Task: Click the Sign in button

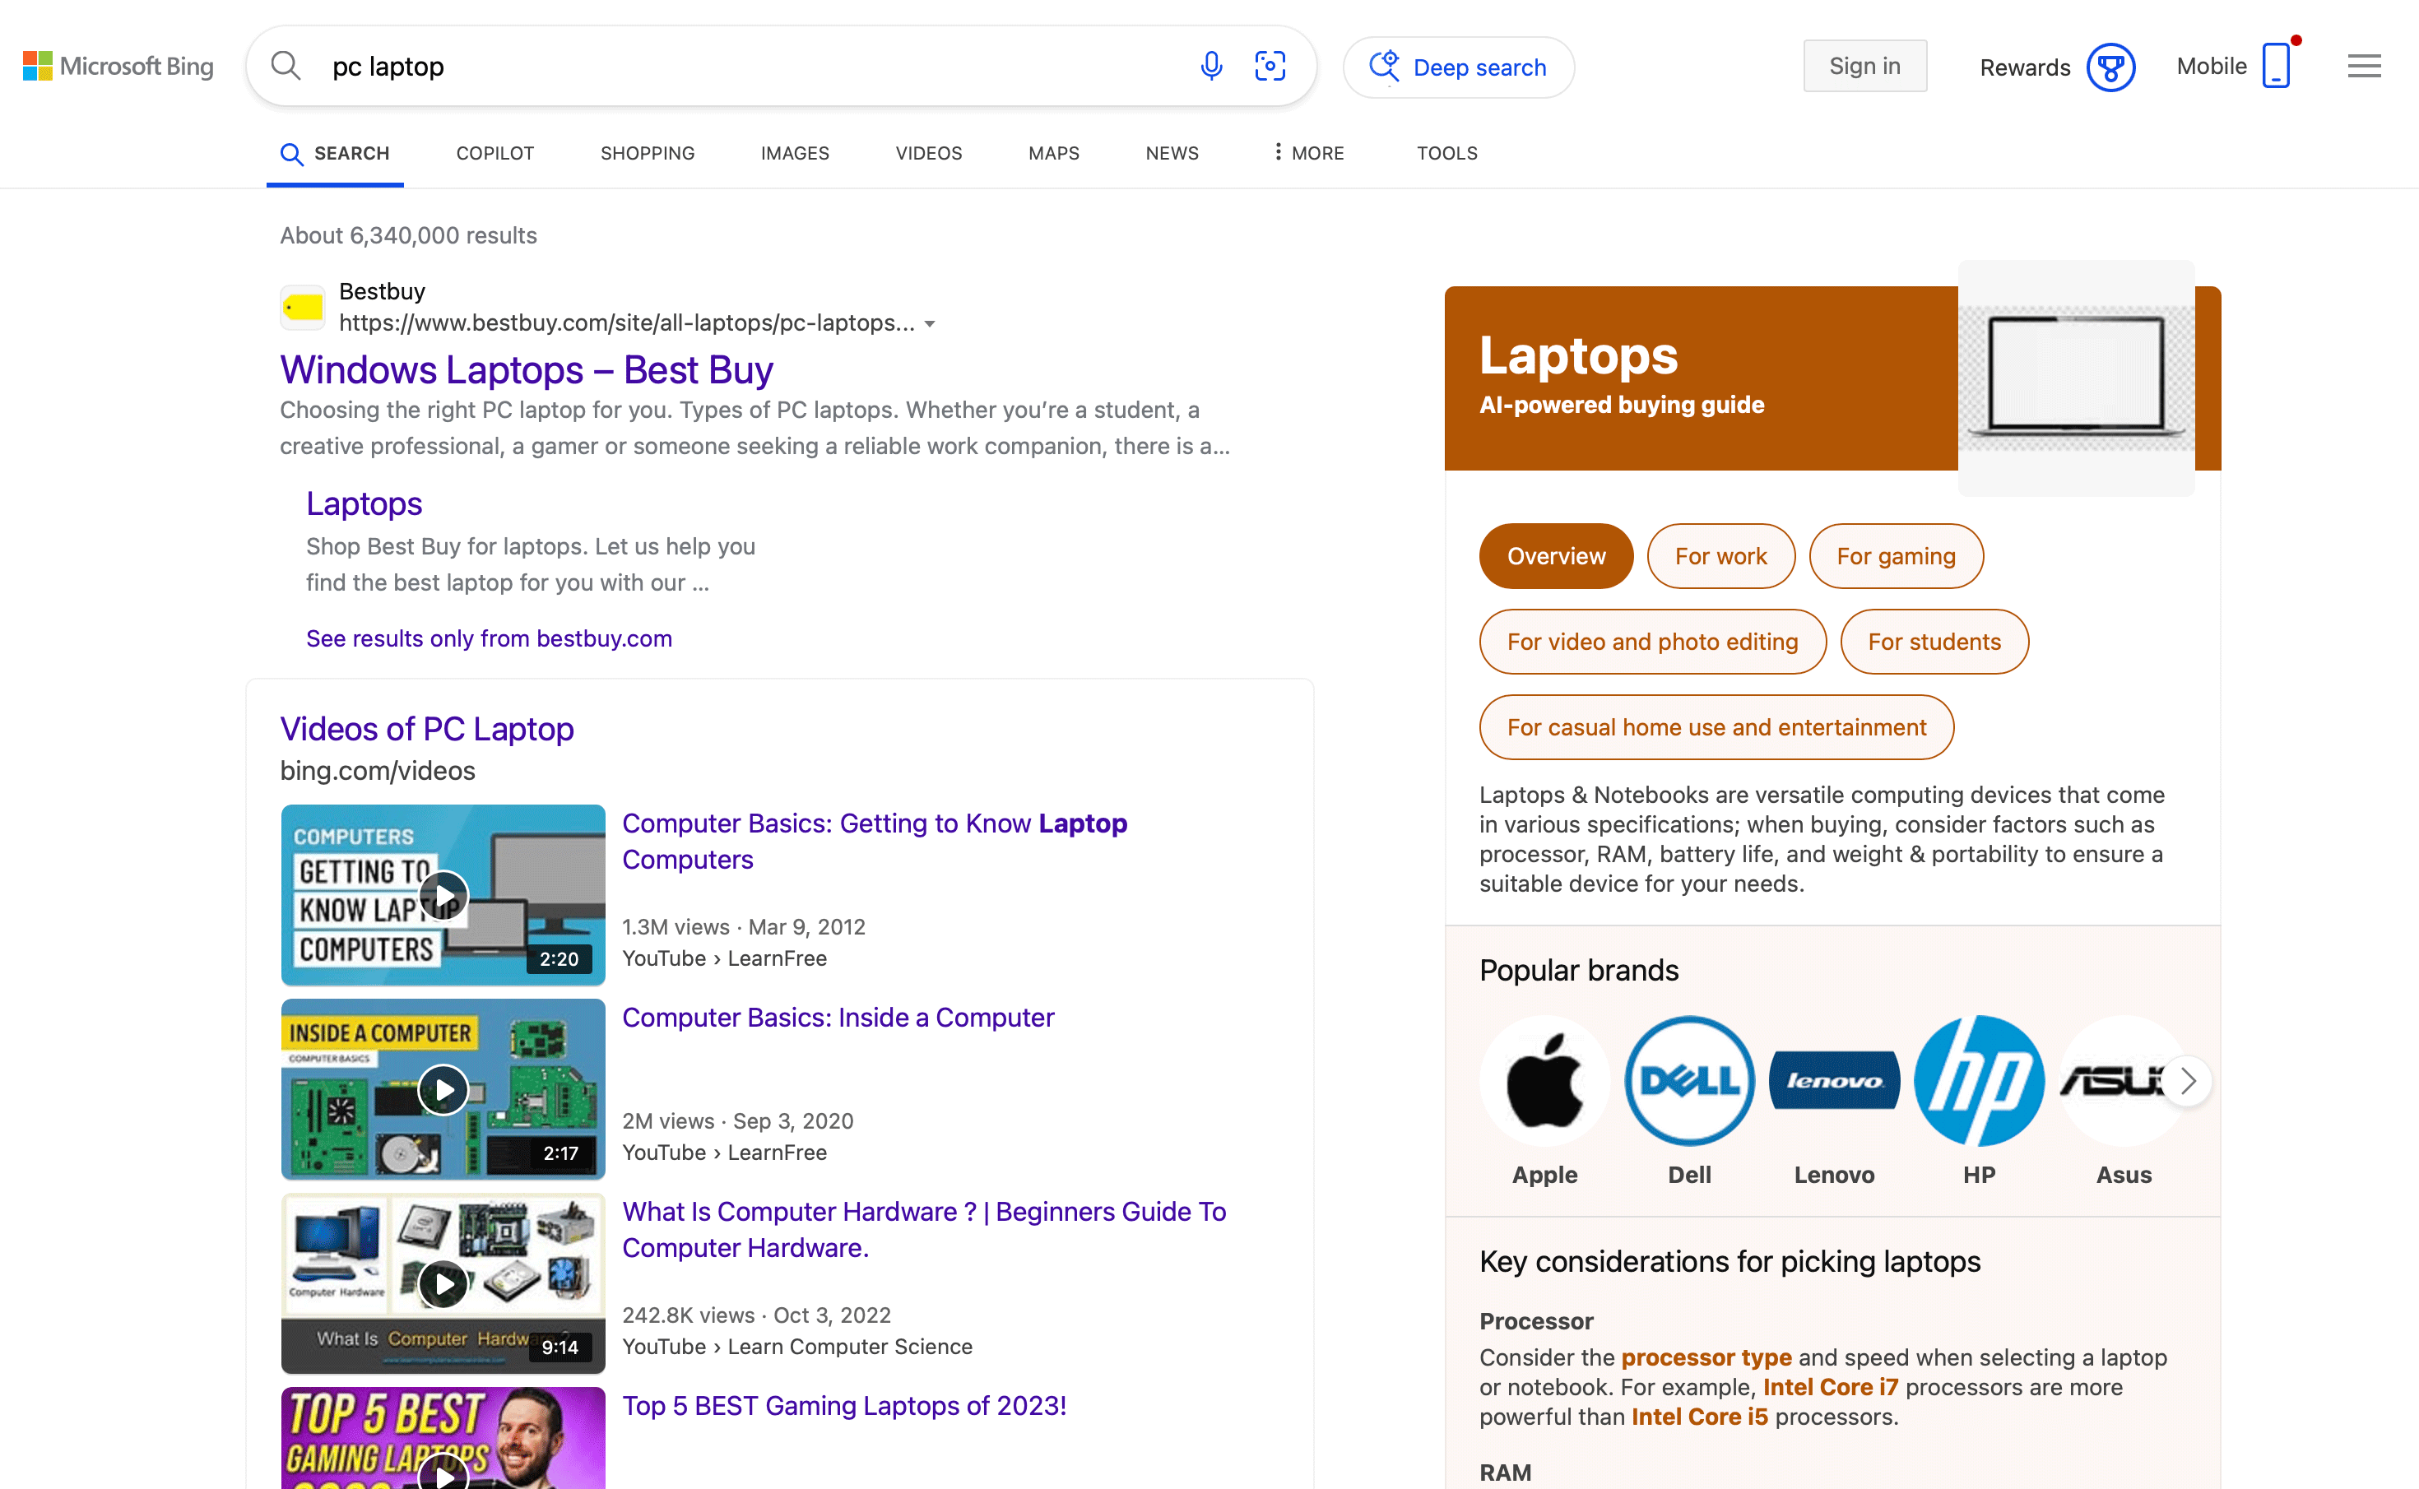Action: 1864,66
